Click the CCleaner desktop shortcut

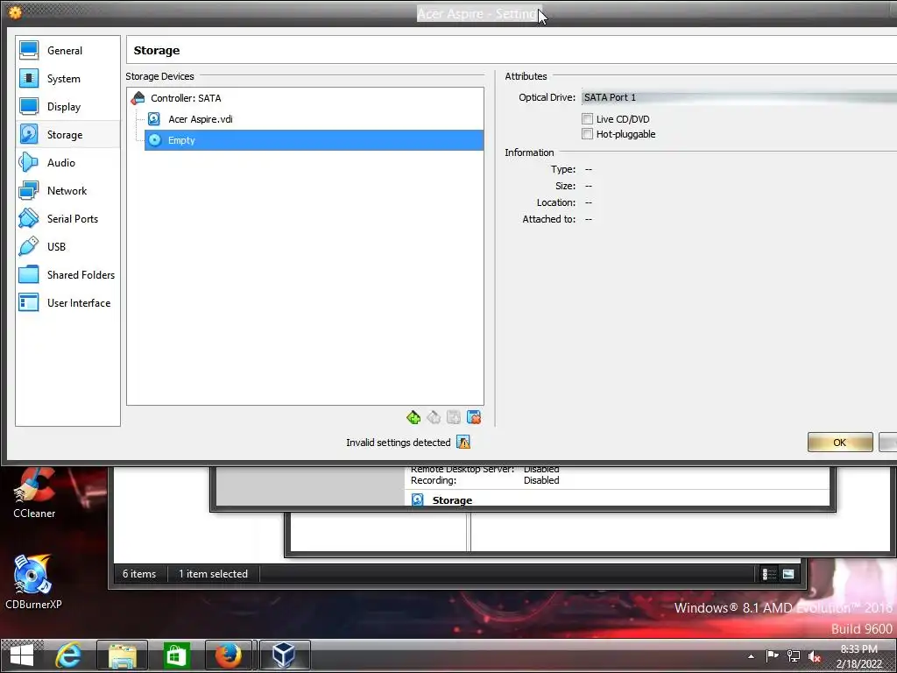coord(34,493)
